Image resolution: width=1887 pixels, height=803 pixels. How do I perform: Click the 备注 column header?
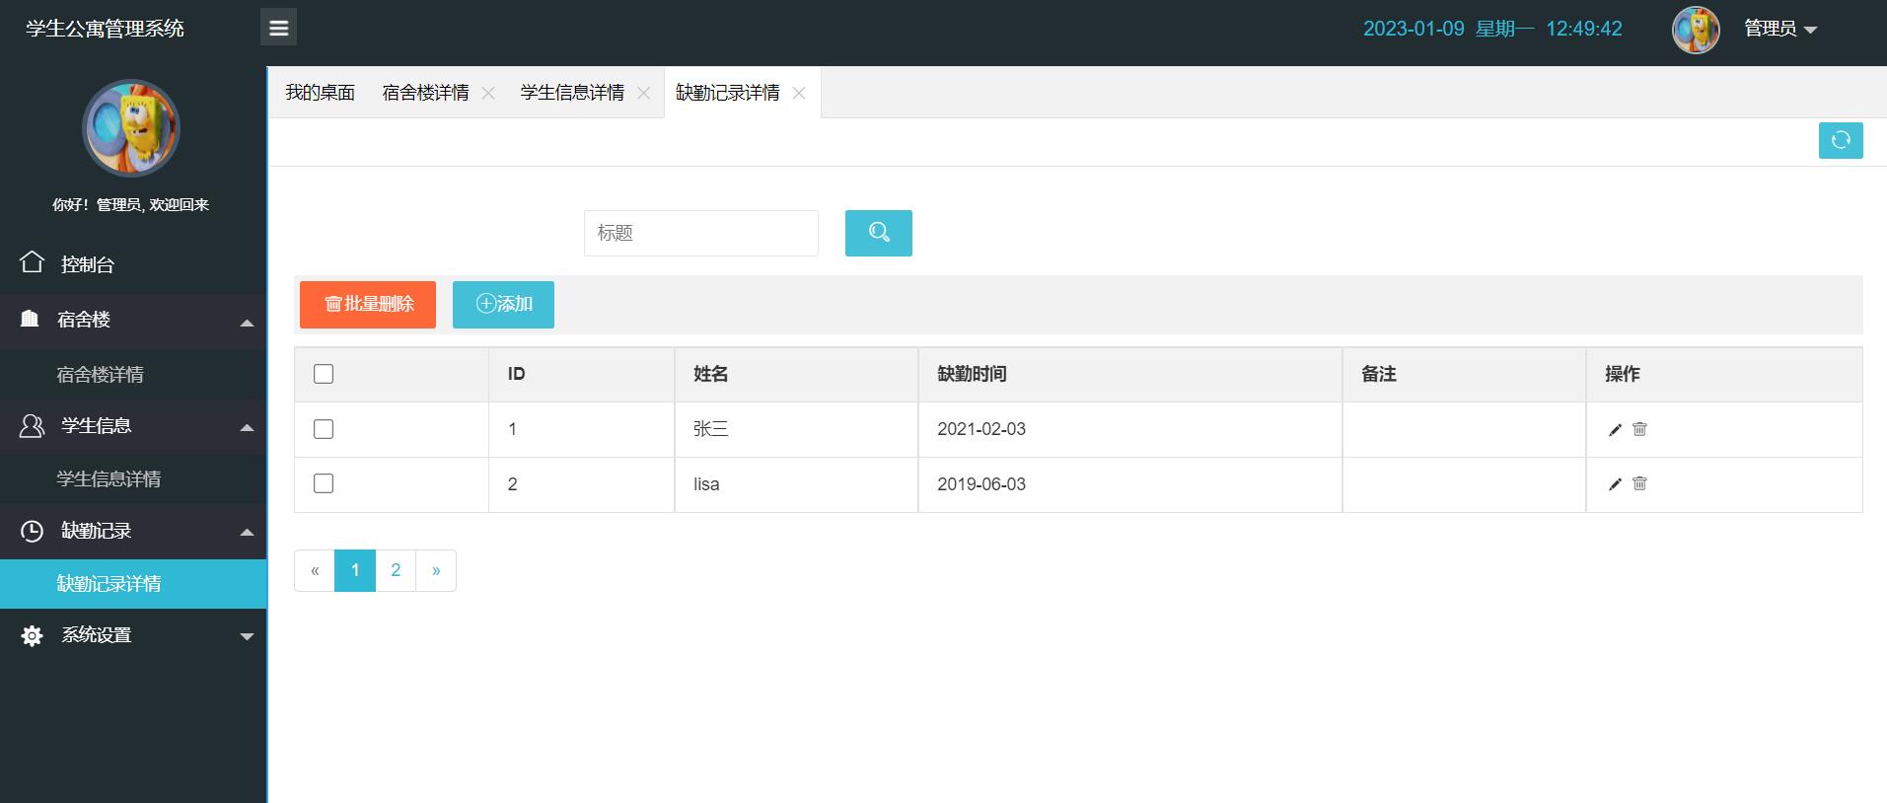(1464, 374)
